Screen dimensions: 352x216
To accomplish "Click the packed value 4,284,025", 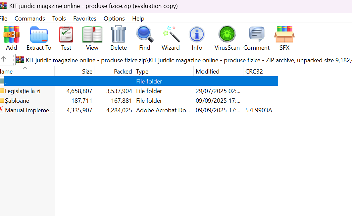I will pos(119,110).
